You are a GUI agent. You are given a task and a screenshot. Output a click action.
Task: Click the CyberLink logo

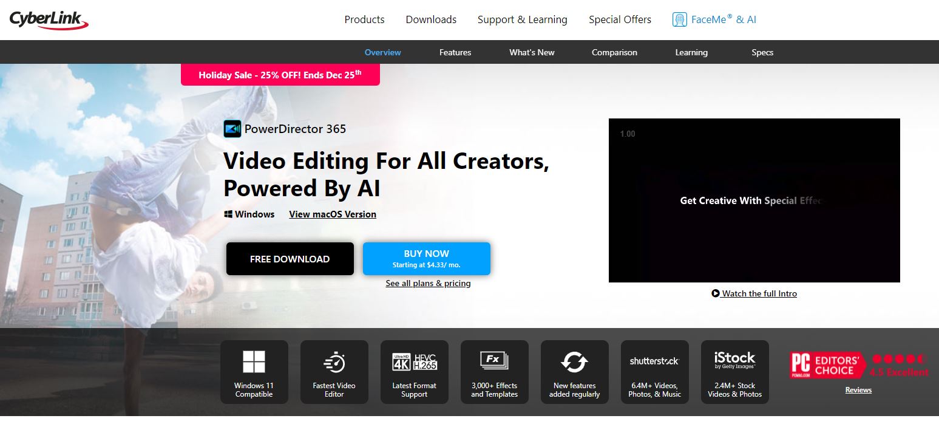pos(50,20)
